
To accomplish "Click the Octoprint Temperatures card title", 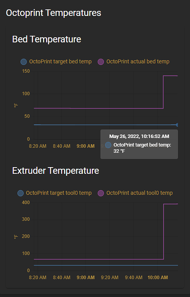I will coord(53,13).
